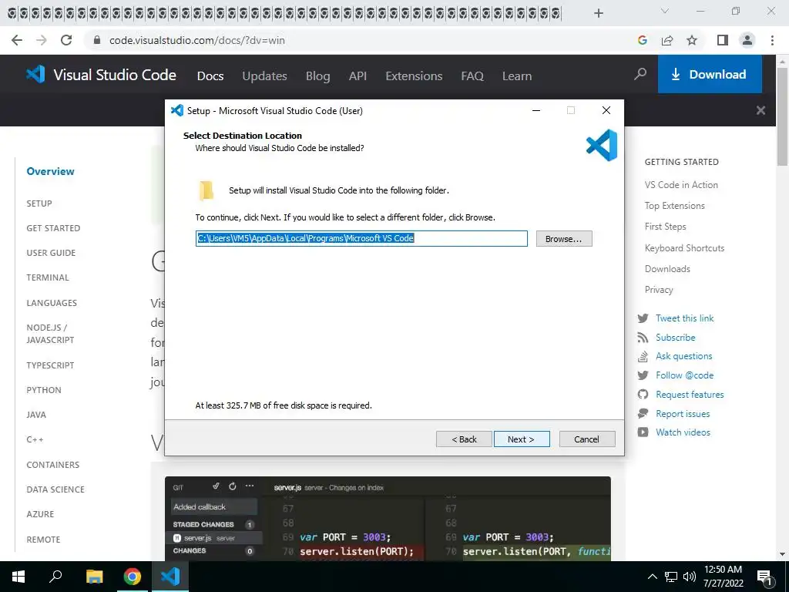Switch to Chrome on the taskbar
The image size is (789, 592).
pyautogui.click(x=133, y=577)
